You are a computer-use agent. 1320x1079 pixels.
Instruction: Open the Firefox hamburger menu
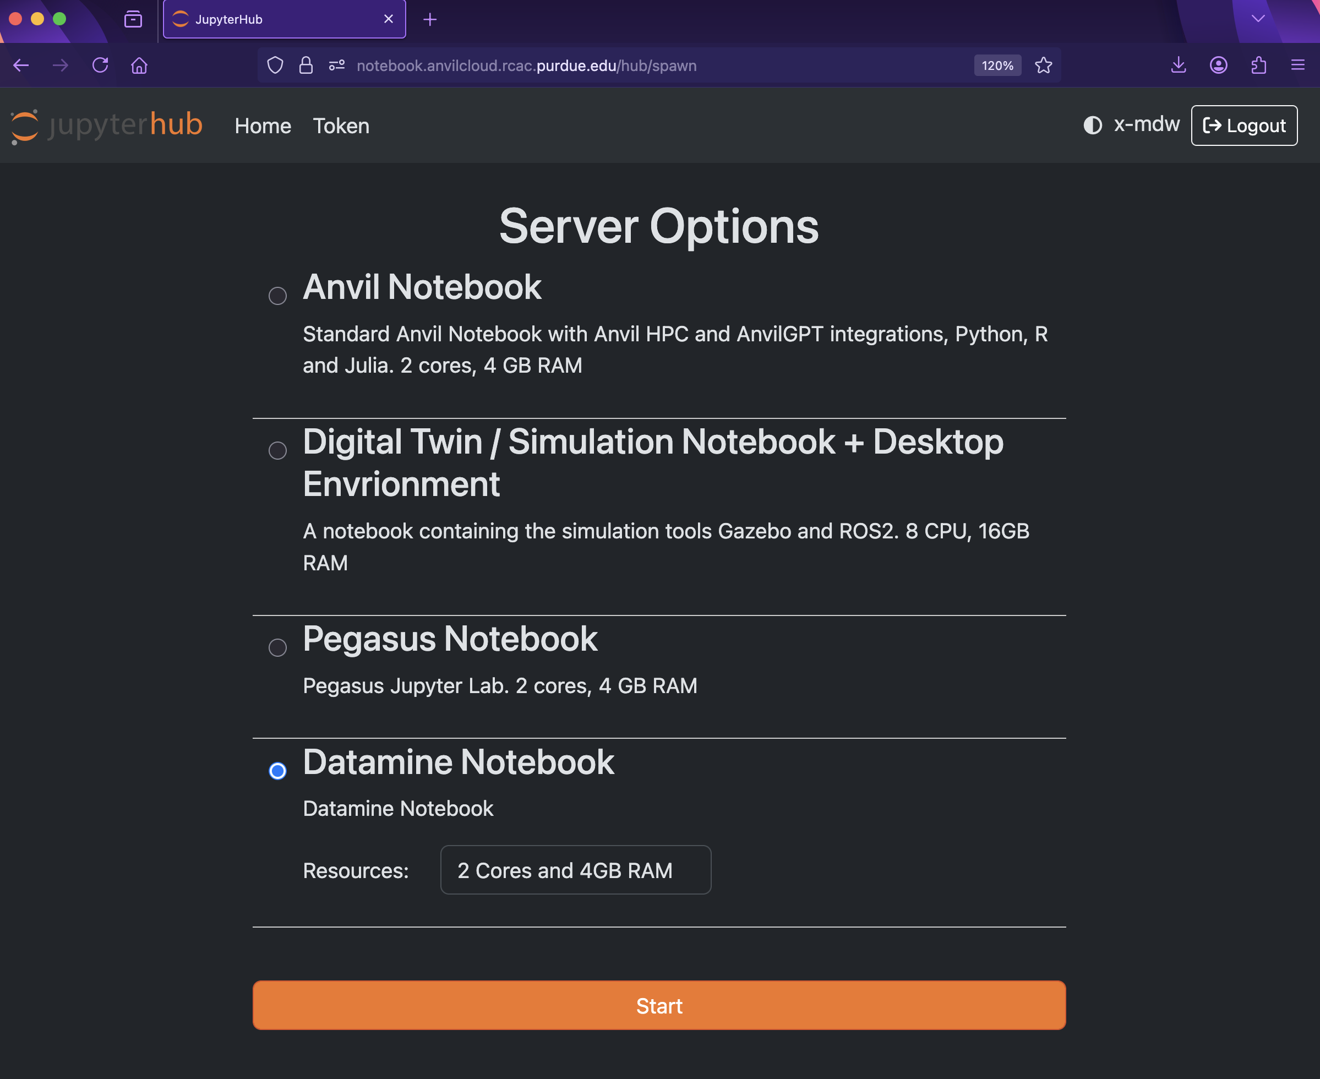coord(1297,66)
